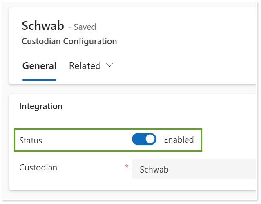This screenshot has width=261, height=204.
Task: Click the red required asterisk for Custodian
Action: pyautogui.click(x=127, y=167)
